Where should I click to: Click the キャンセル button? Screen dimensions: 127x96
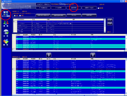[x=74, y=15]
